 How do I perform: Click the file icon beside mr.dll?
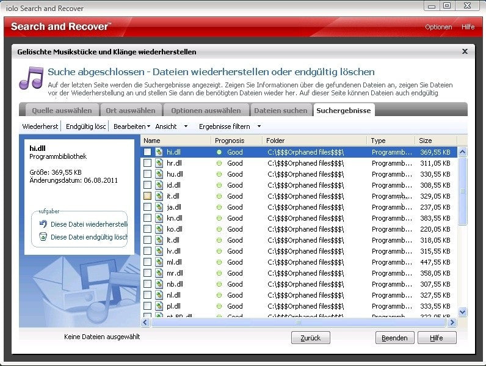point(159,273)
